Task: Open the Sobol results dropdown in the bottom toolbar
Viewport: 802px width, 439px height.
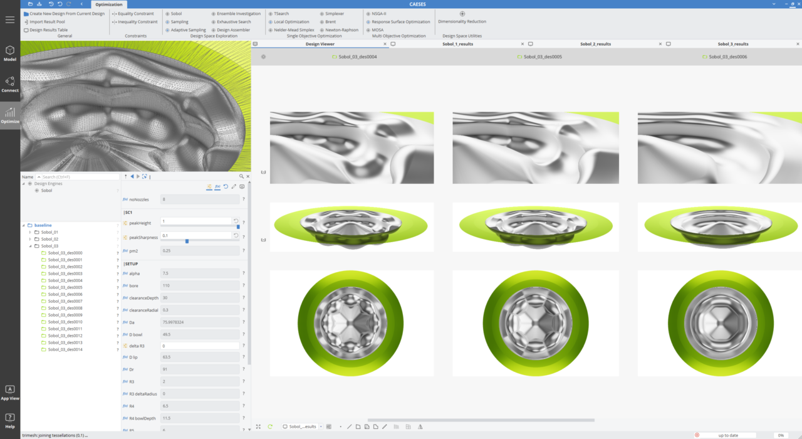Action: click(321, 426)
